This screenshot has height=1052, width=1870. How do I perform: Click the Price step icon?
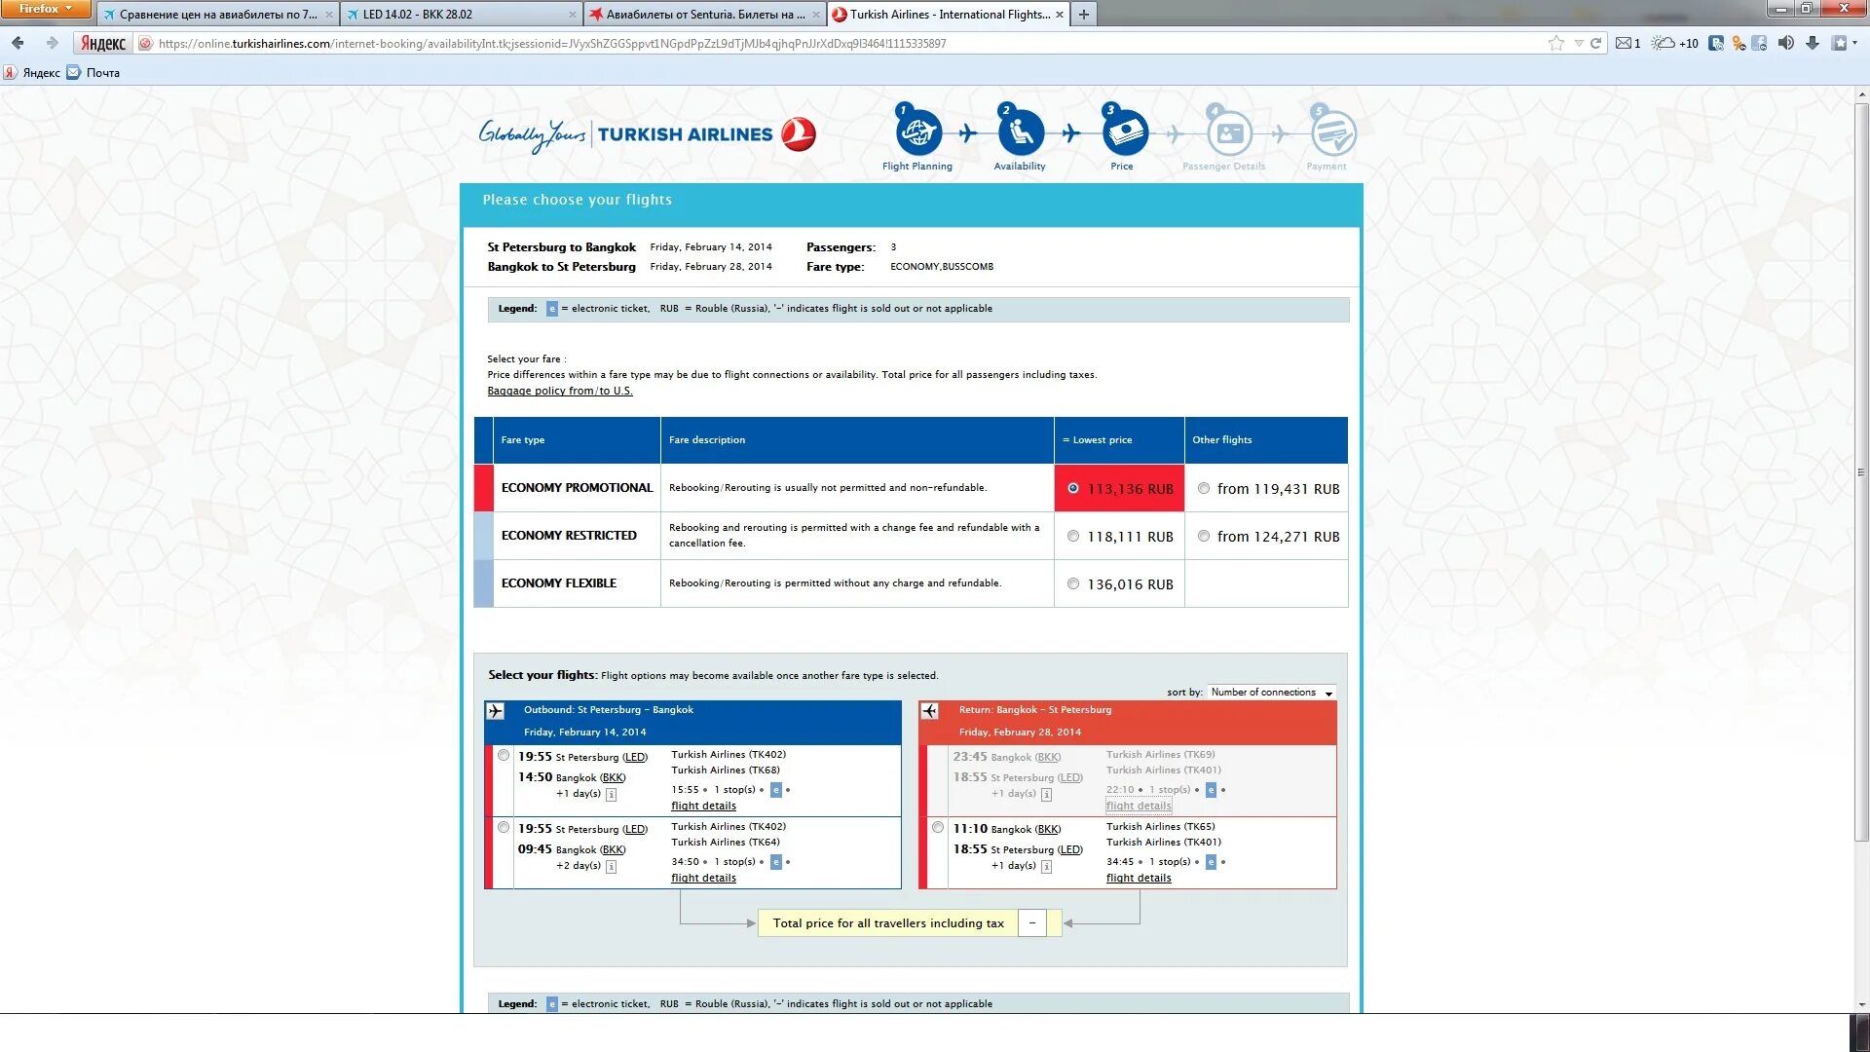click(1124, 133)
